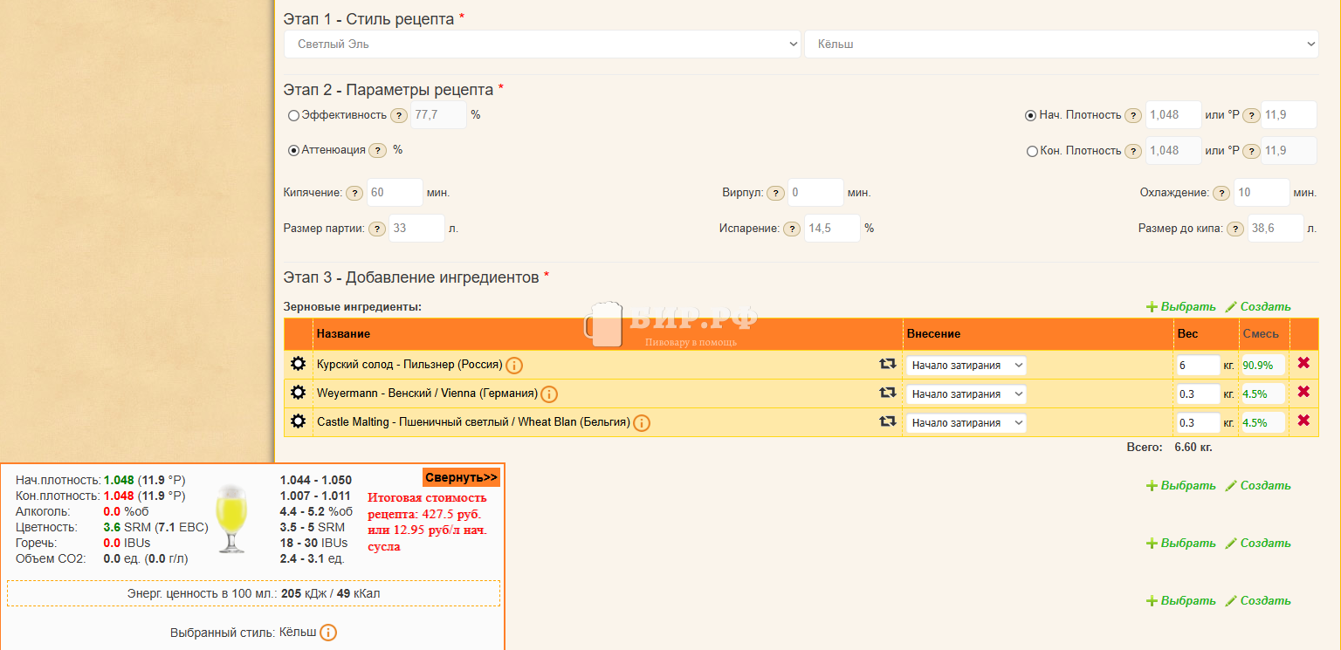Select the Аттенюация radio button

293,150
